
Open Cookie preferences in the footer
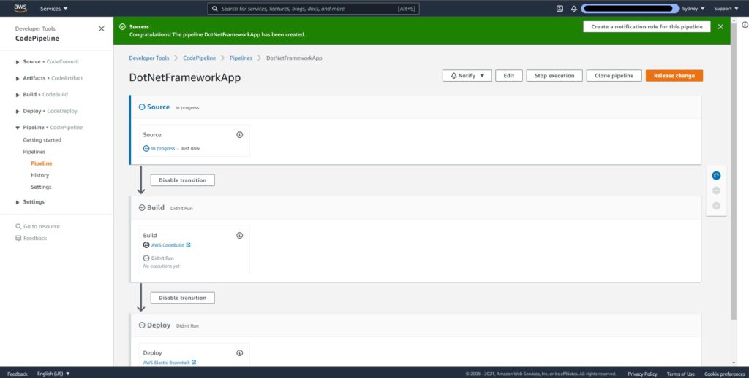pos(725,374)
